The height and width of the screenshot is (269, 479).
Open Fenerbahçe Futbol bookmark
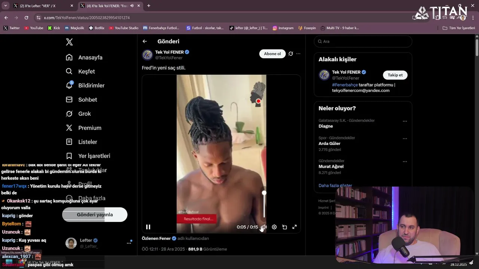point(161,28)
